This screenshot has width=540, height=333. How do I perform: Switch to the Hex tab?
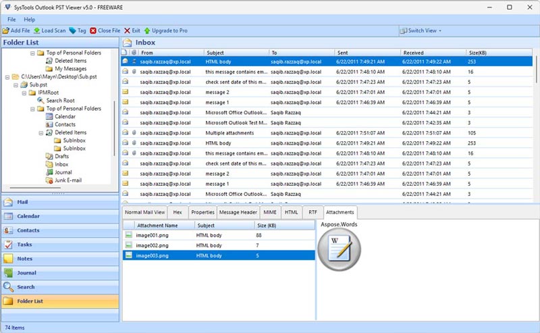tap(178, 212)
